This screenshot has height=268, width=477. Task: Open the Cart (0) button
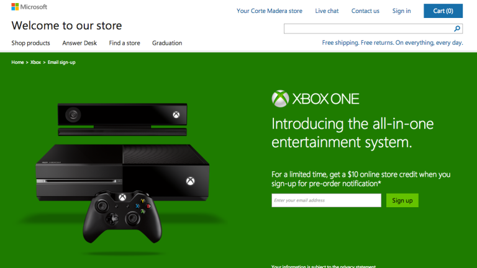tap(443, 11)
